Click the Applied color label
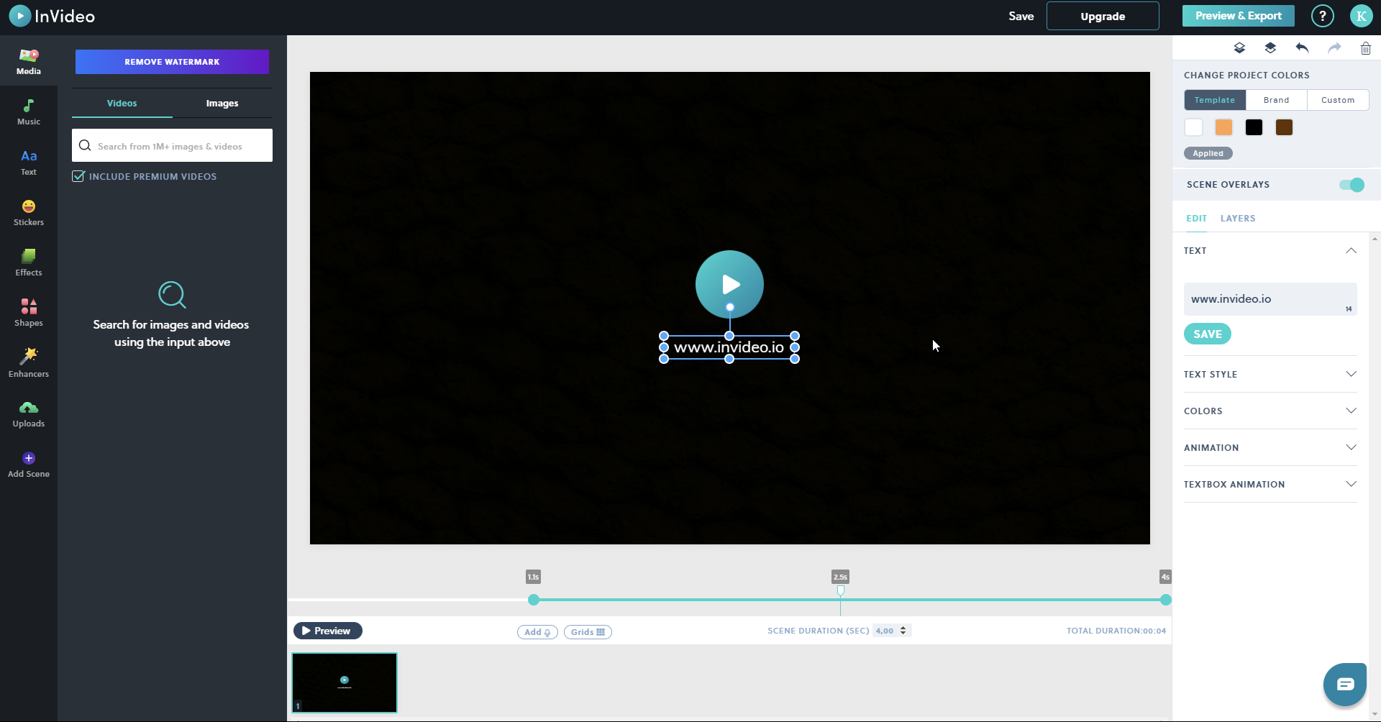Image resolution: width=1381 pixels, height=722 pixels. [1208, 153]
